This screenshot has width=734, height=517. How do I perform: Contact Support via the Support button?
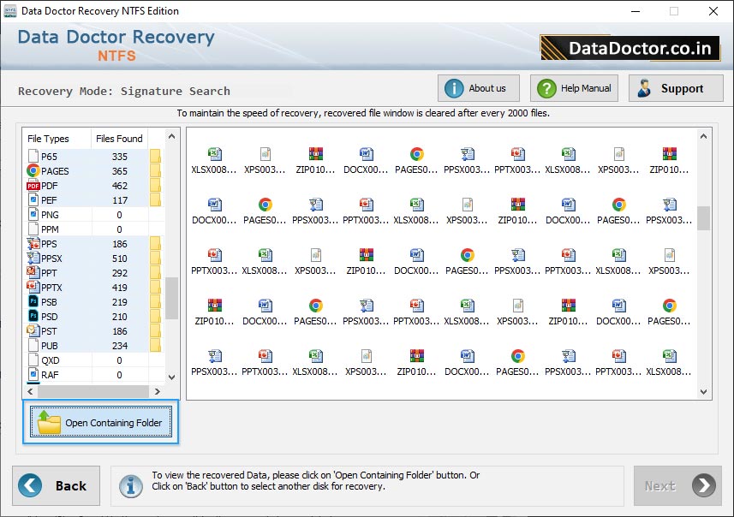tap(677, 87)
